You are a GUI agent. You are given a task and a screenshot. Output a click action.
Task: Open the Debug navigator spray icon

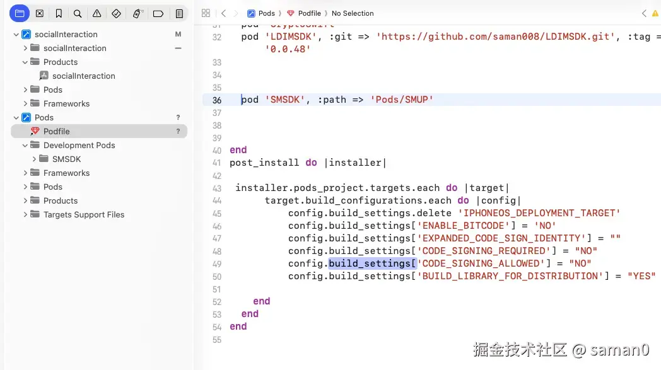137,13
